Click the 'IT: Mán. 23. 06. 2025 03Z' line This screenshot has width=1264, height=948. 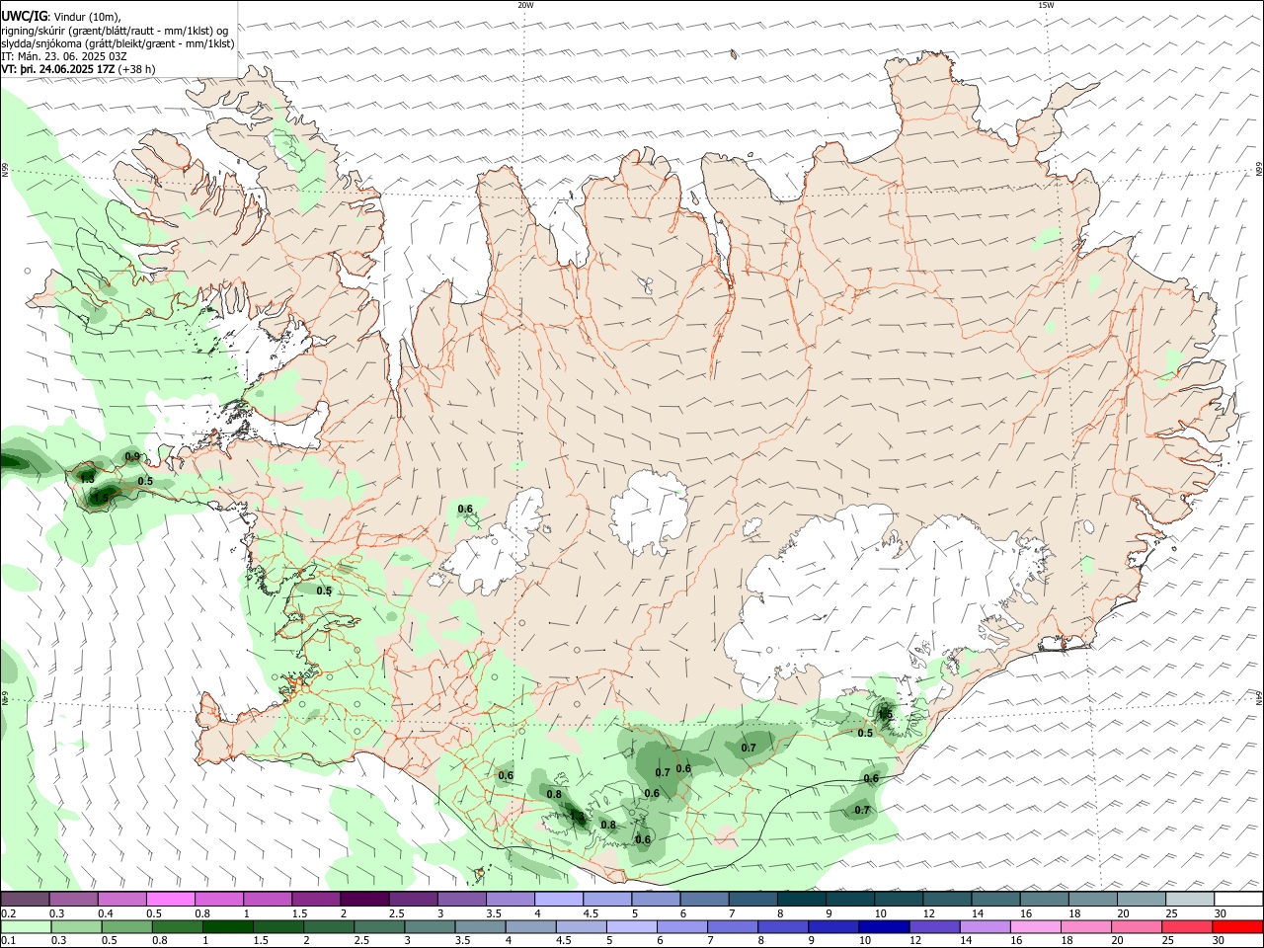pos(64,56)
